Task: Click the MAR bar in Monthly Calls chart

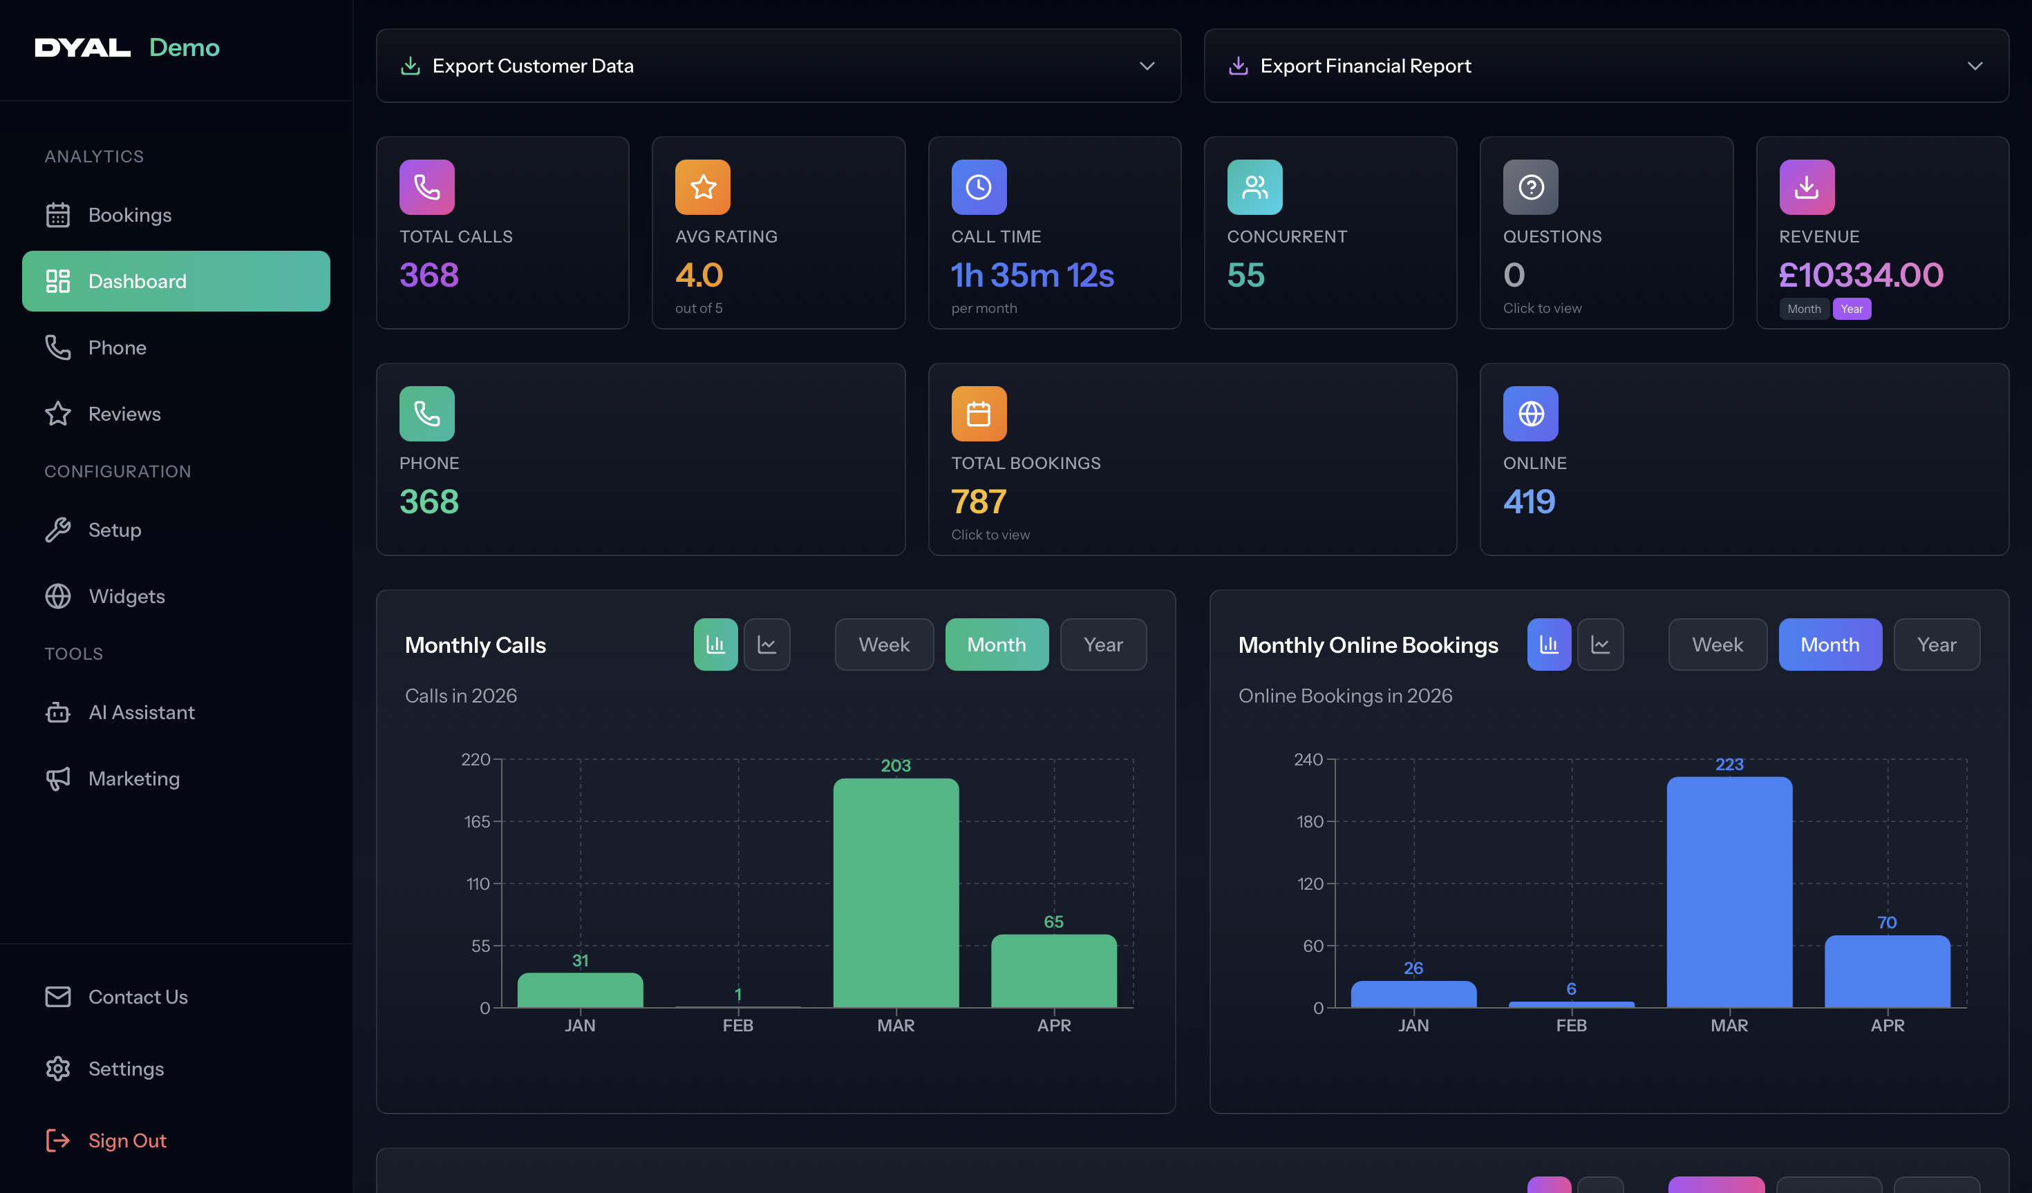Action: (896, 893)
